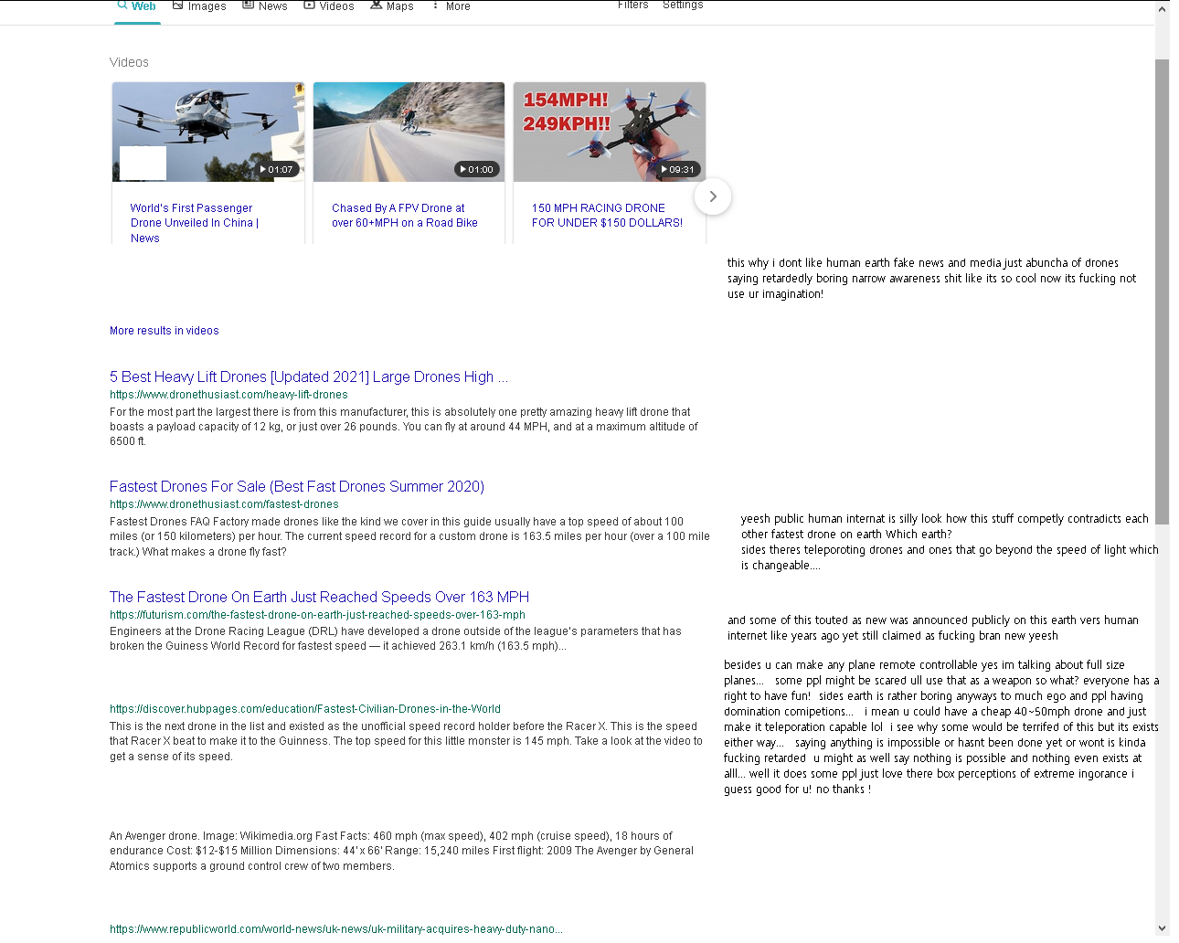1179x943 pixels.
Task: Click the page scrollbar down arrow
Action: [x=1163, y=928]
